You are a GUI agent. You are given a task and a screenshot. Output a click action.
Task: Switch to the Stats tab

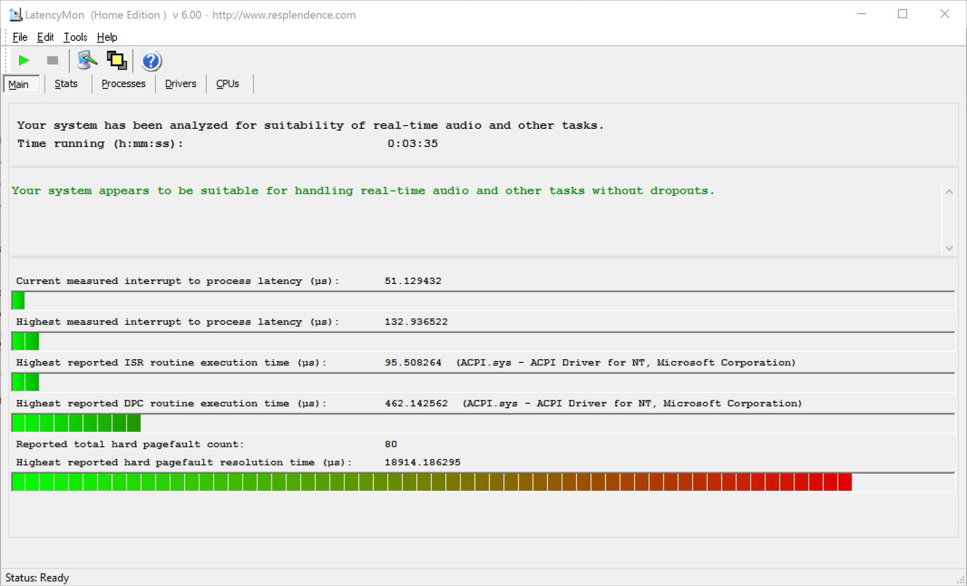pyautogui.click(x=66, y=84)
